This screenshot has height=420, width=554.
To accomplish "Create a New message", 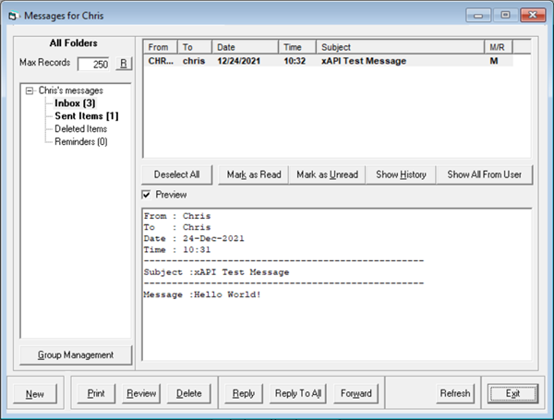I will coord(35,393).
